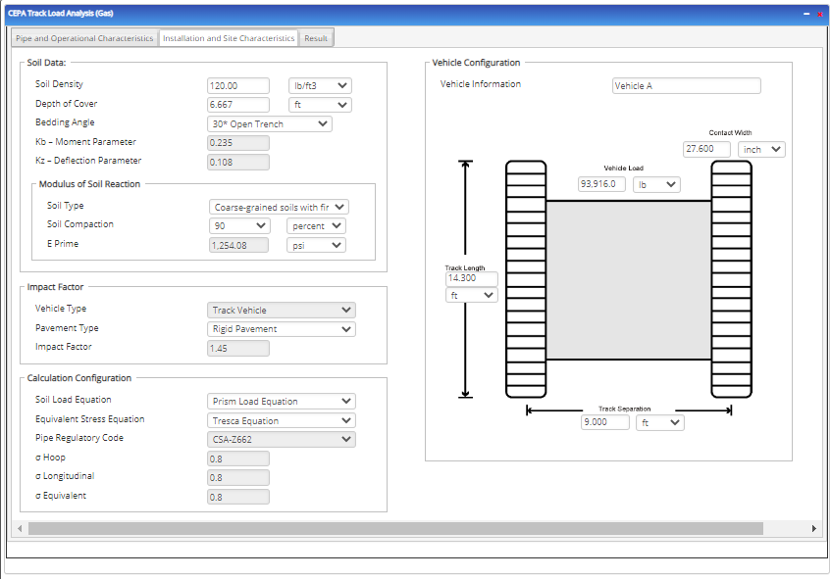Edit the Vehicle Information field showing Vehicle A
Screen dimensions: 831x579
tap(686, 85)
